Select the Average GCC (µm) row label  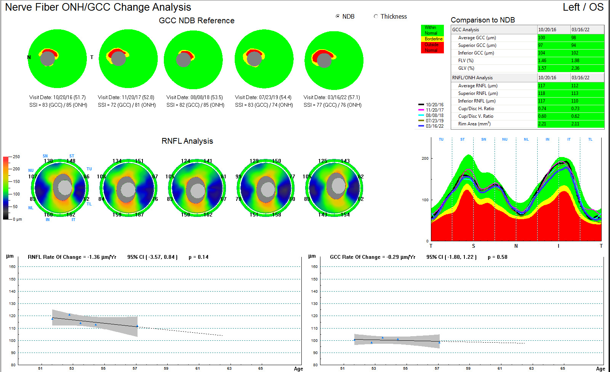477,38
